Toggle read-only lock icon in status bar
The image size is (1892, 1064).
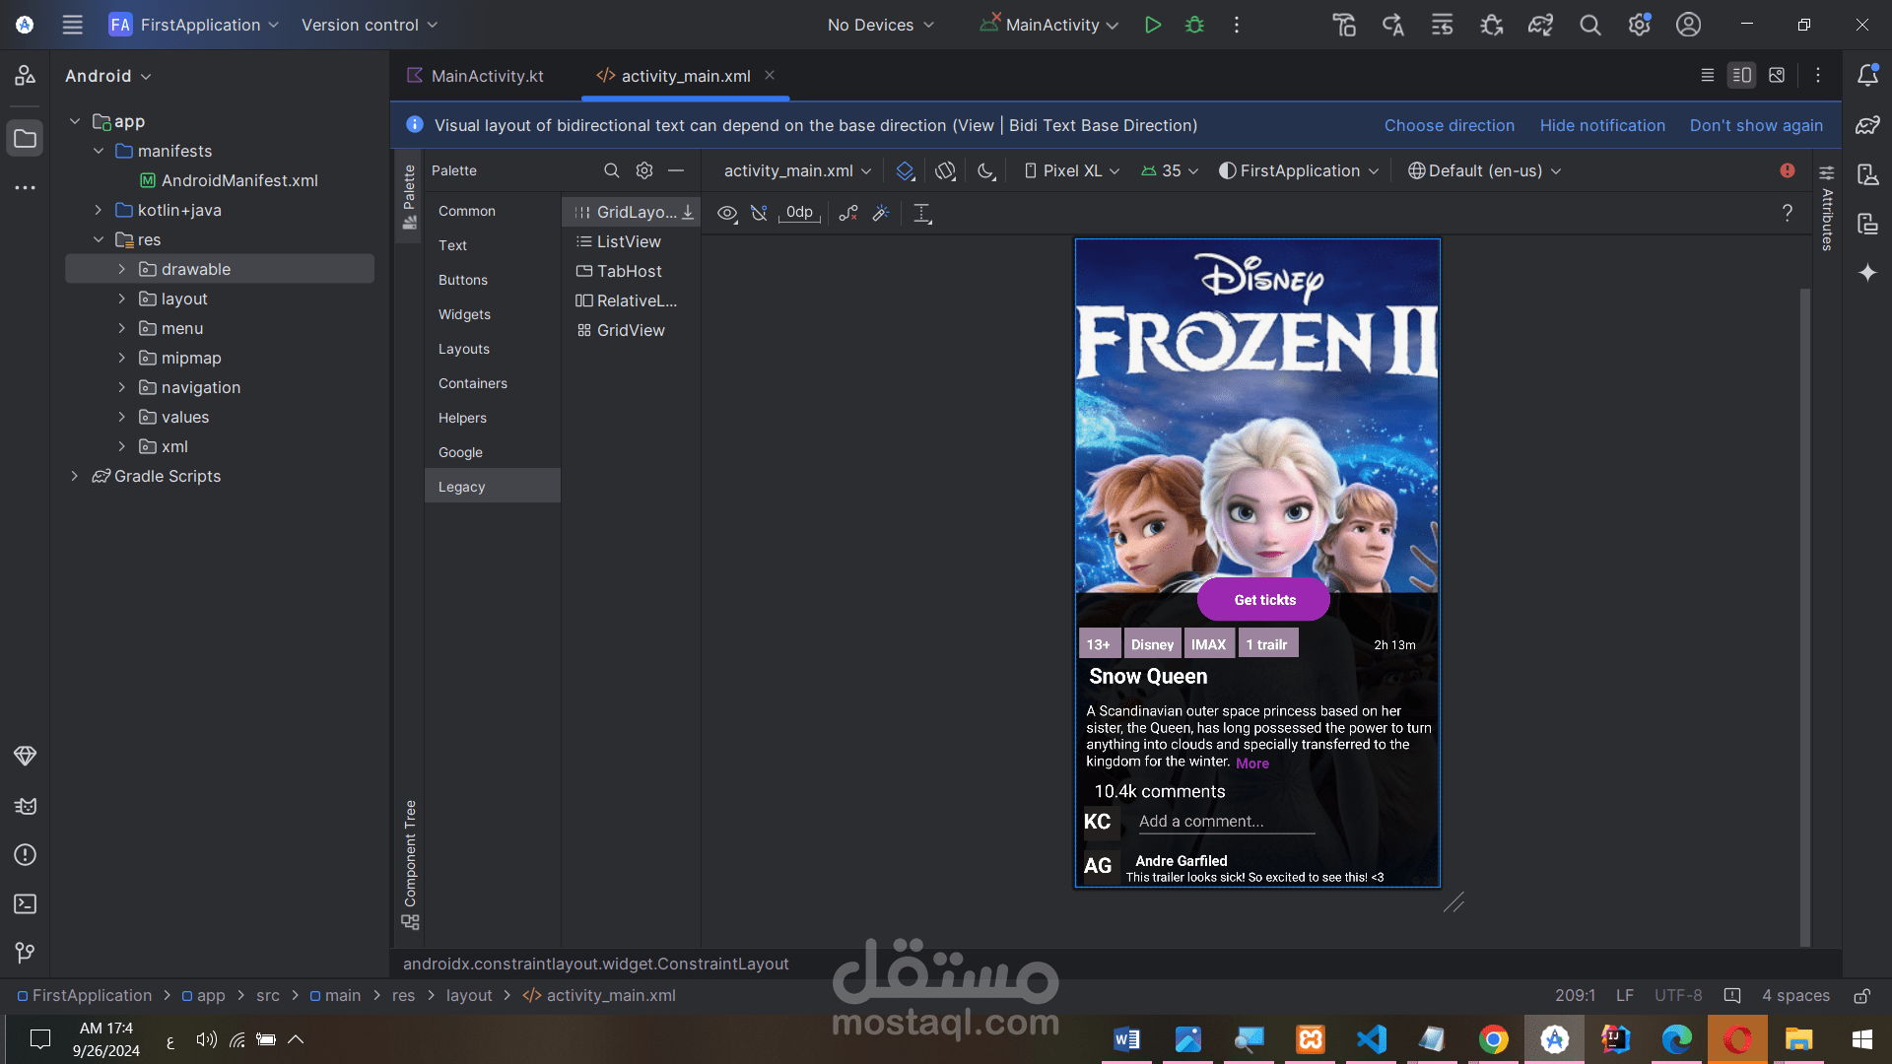pyautogui.click(x=1862, y=996)
